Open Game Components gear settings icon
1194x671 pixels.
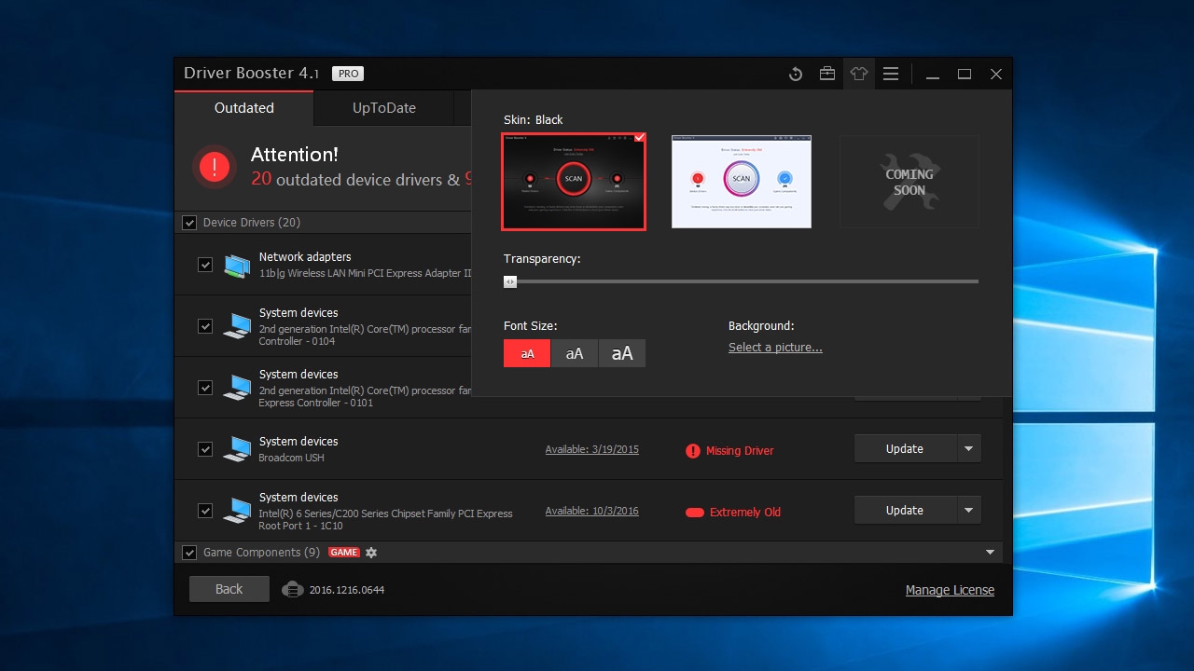click(x=371, y=553)
